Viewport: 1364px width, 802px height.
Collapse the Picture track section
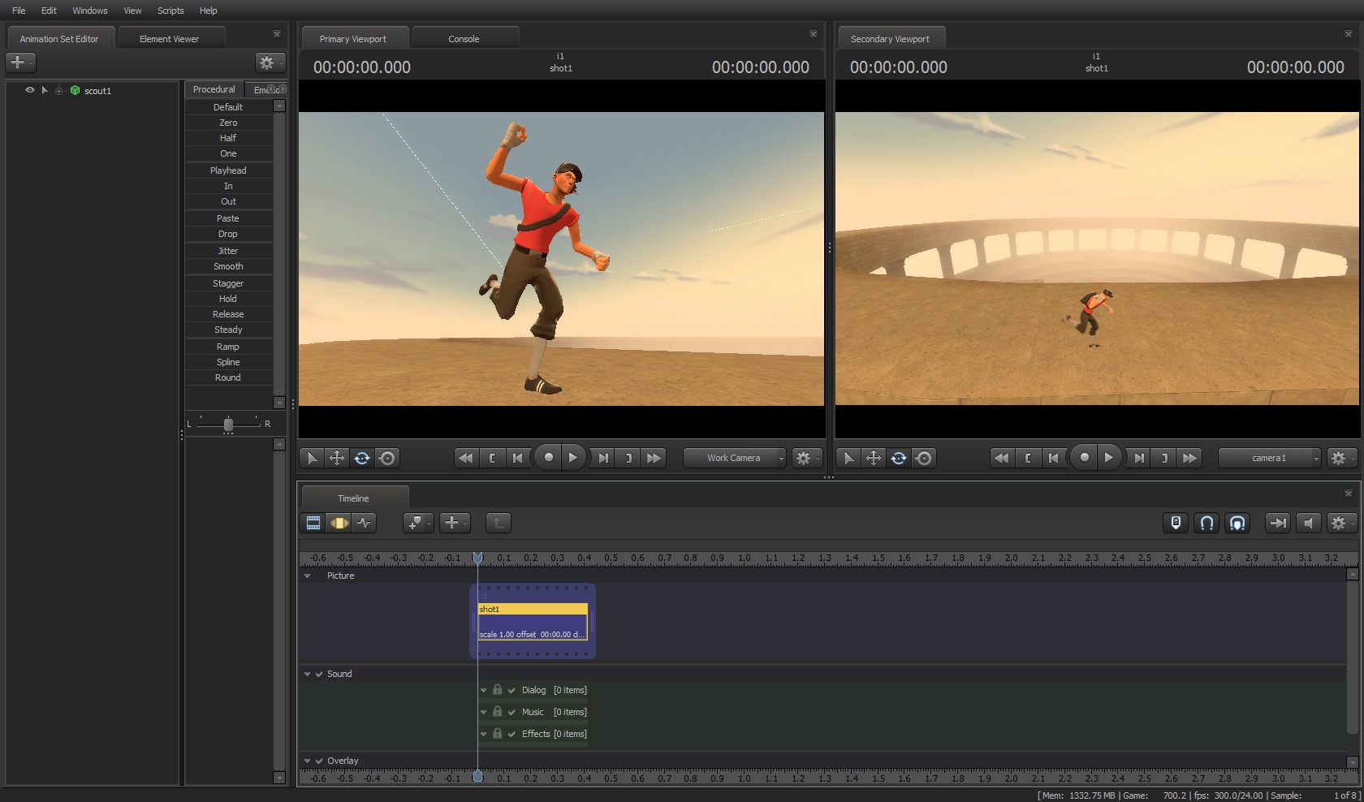[308, 576]
